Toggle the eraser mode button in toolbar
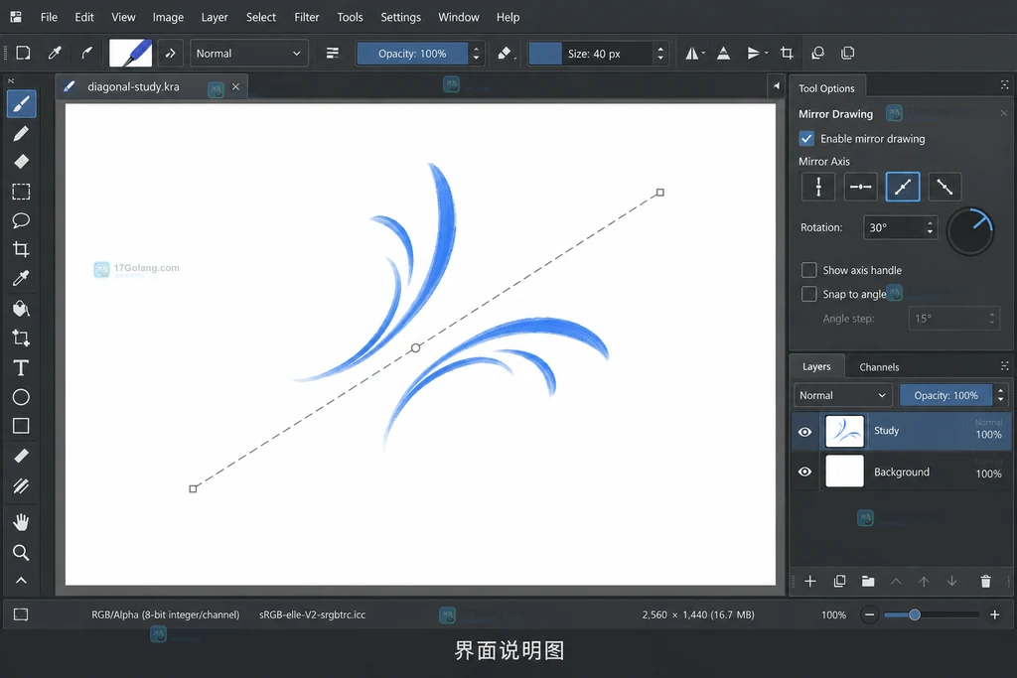The image size is (1017, 678). (504, 54)
